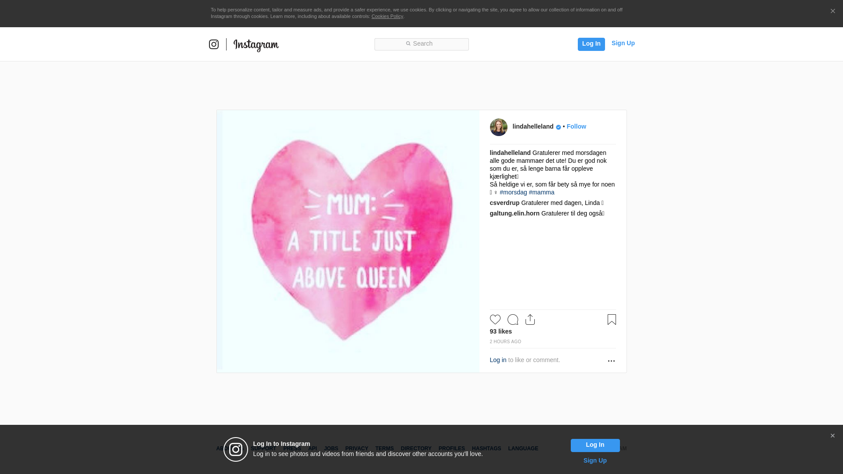Open the #mamma hashtag
Screen dimensions: 843x474
click(x=541, y=192)
